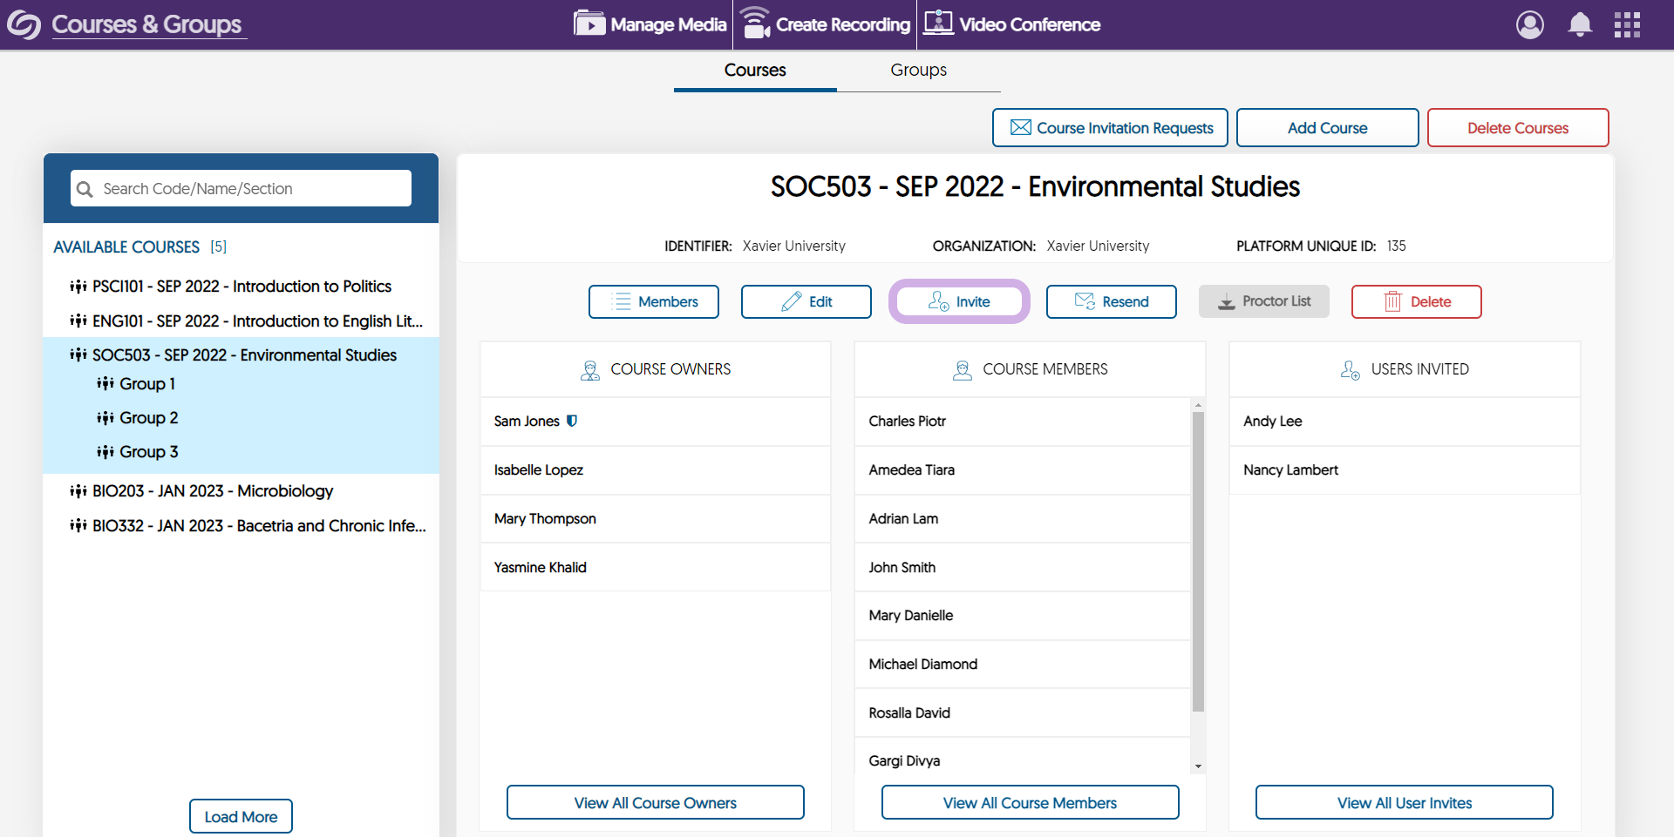Click the group icon next to BIO332 course
1674x837 pixels.
coord(78,526)
